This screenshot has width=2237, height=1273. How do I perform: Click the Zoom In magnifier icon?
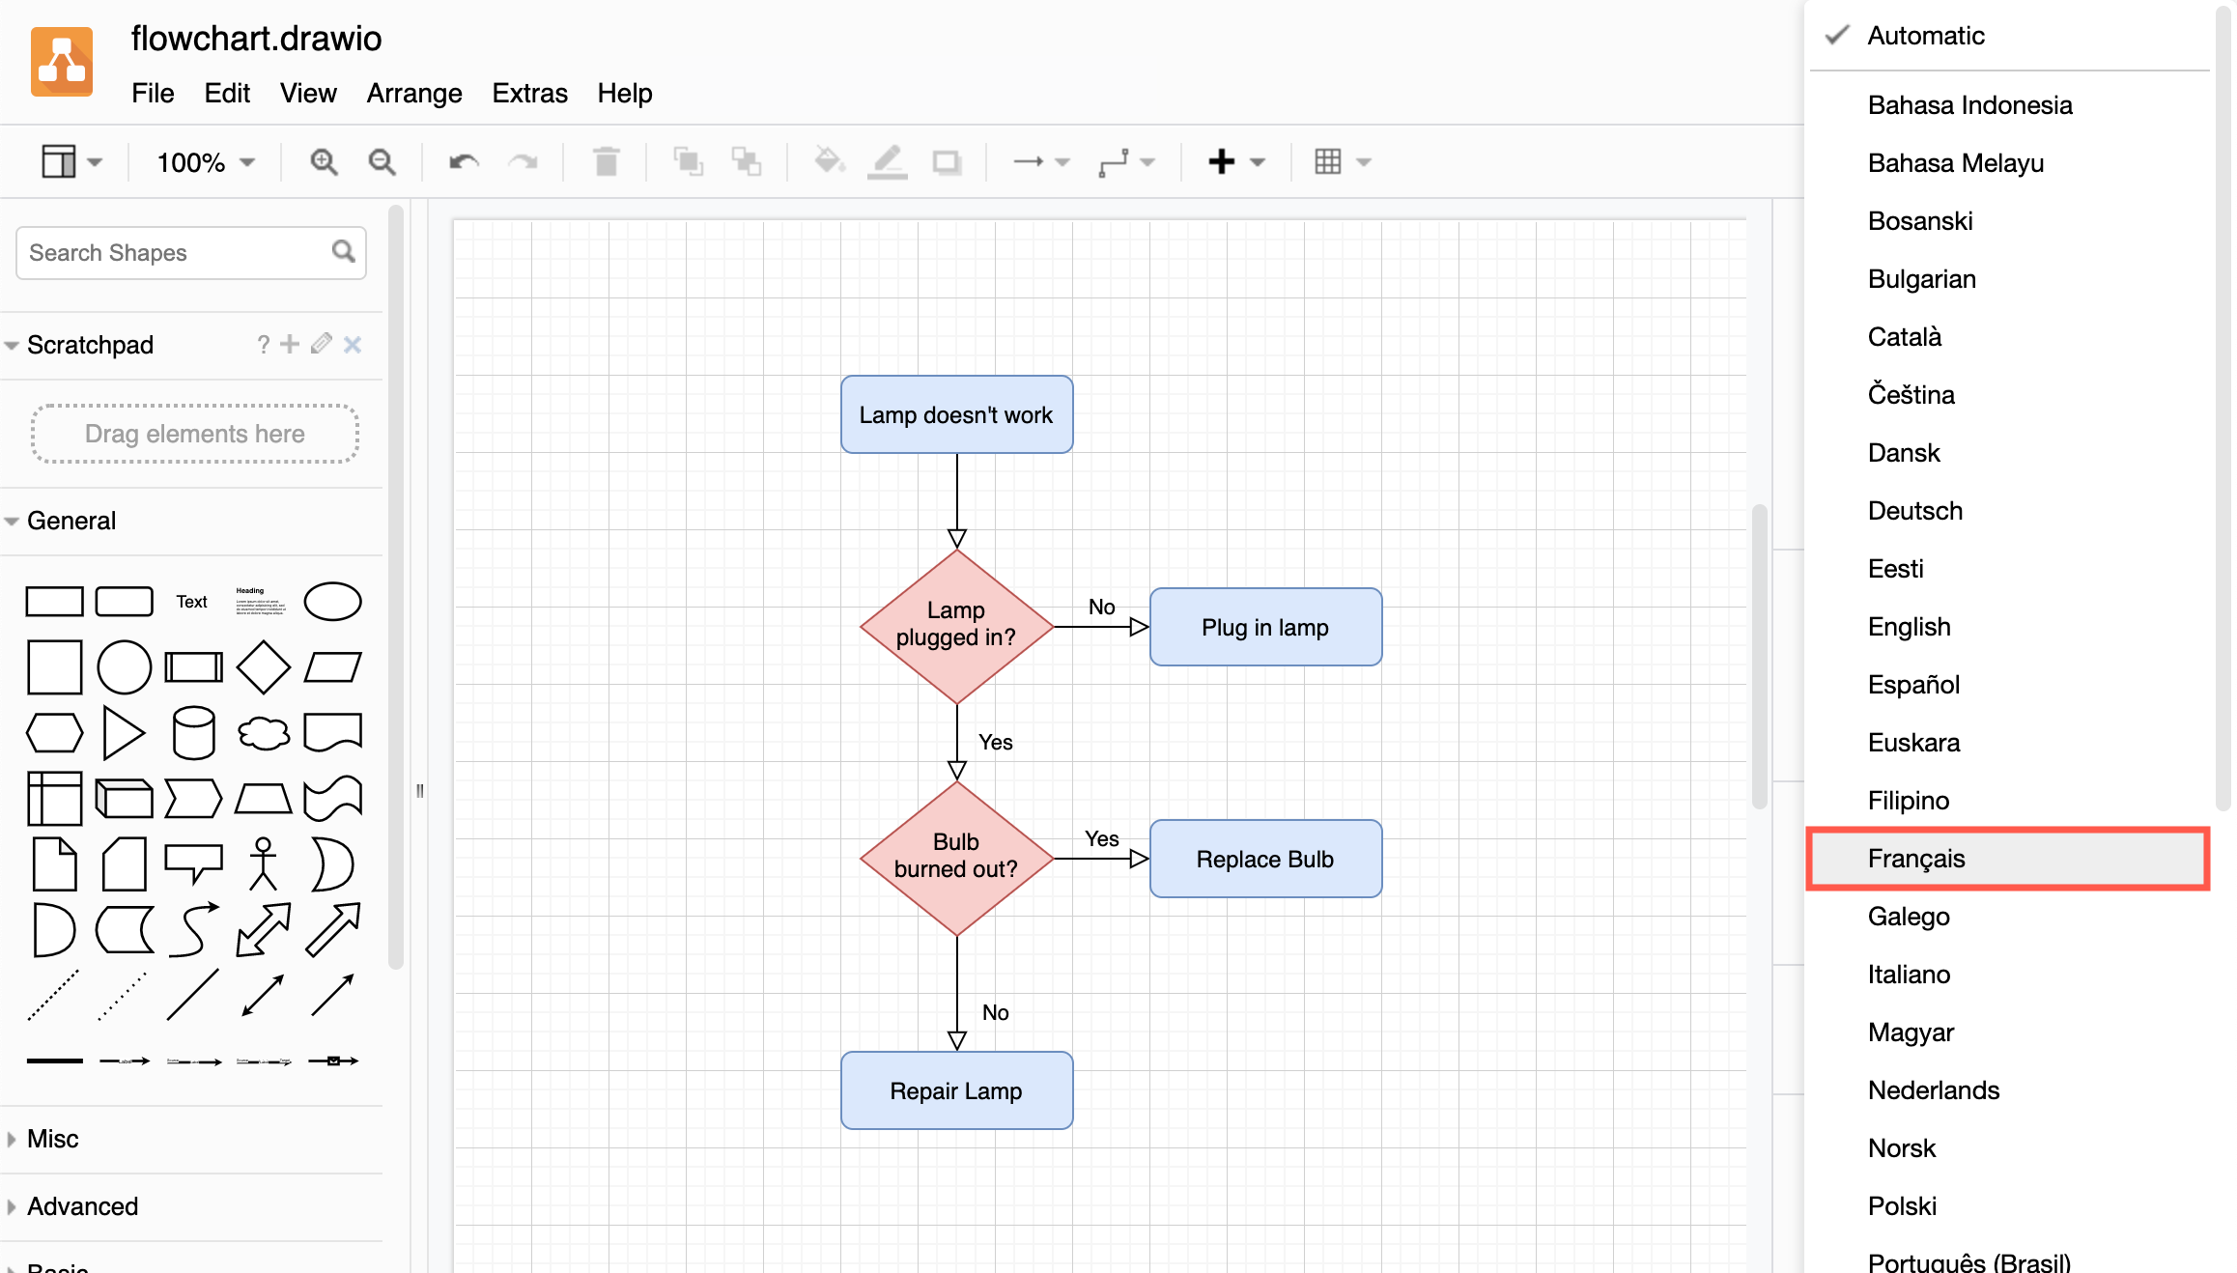pyautogui.click(x=324, y=162)
